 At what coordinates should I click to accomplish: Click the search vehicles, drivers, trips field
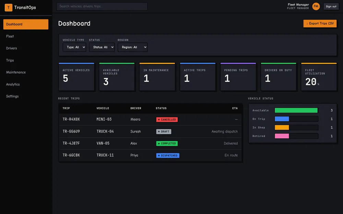[102, 6]
